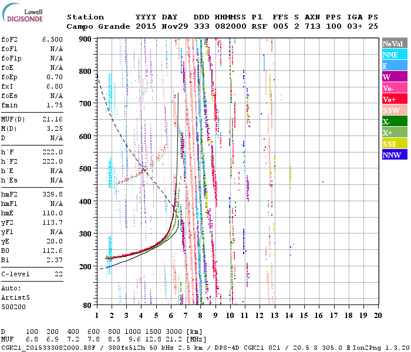The image size is (411, 352).
Task: Click the h`F value 222.0
Action: click(52, 152)
